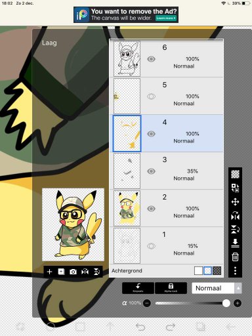Tap the camera import layer icon
The image size is (252, 336).
pyautogui.click(x=73, y=272)
